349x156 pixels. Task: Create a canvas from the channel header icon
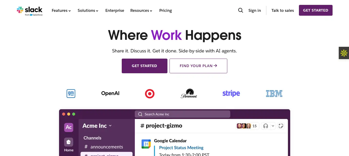281,126
